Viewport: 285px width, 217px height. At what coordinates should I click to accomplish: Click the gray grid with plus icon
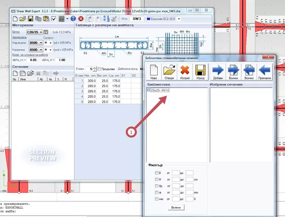pyautogui.click(x=114, y=19)
